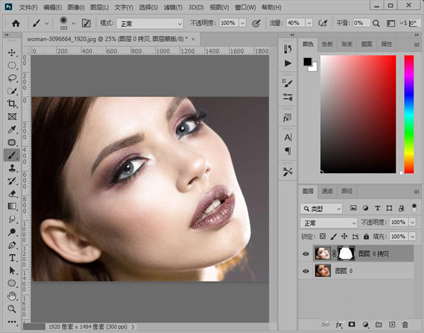424x333 pixels.
Task: Open the layer blend mode 正常 dropdown
Action: [x=329, y=223]
